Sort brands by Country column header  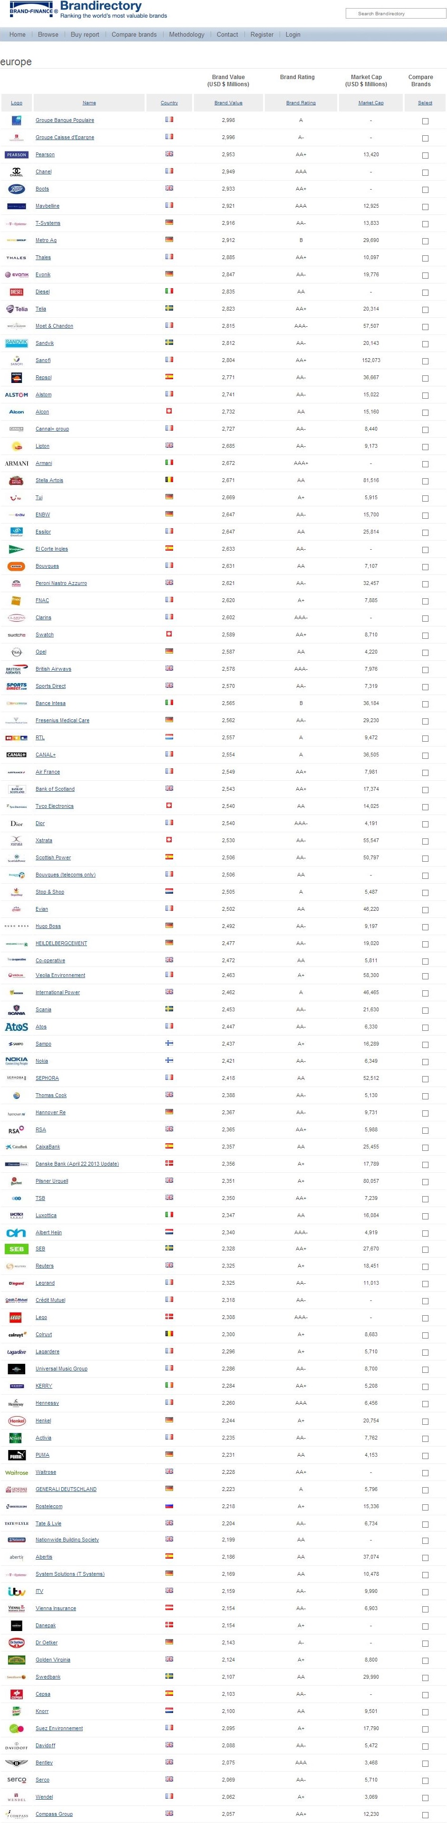pos(169,102)
